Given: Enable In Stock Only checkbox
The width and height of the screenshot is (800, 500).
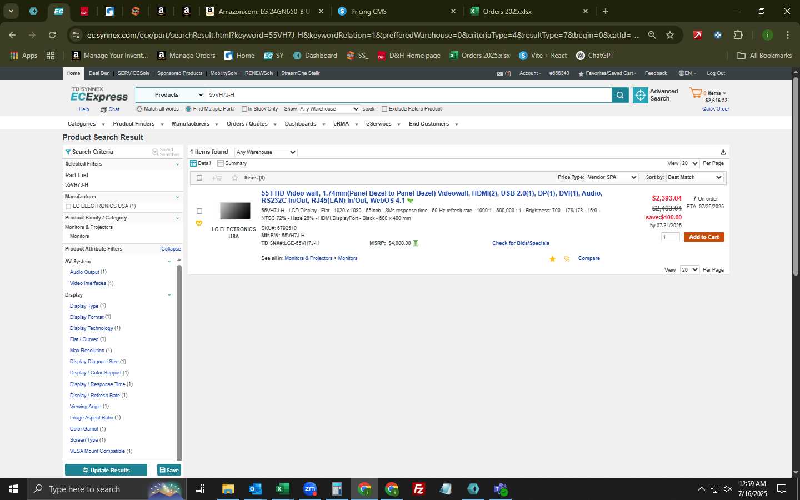Looking at the screenshot, I should coord(244,109).
